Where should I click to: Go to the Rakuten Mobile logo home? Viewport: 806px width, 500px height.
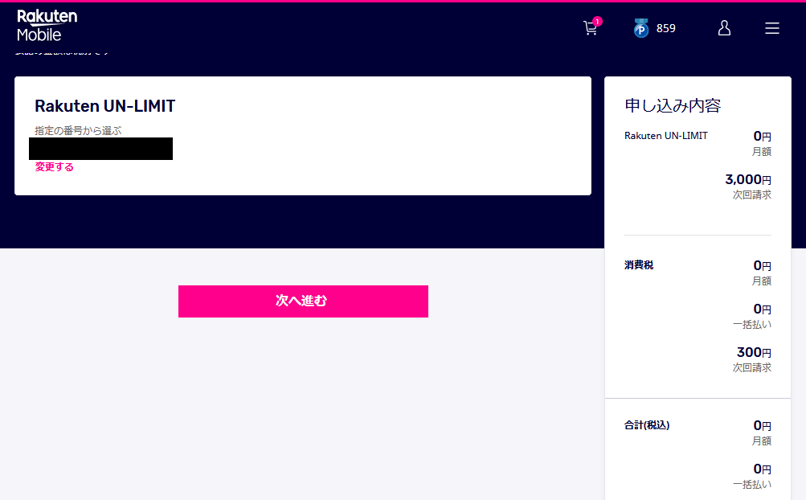tap(47, 25)
